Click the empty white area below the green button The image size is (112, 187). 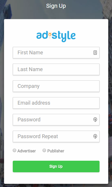[56, 178]
